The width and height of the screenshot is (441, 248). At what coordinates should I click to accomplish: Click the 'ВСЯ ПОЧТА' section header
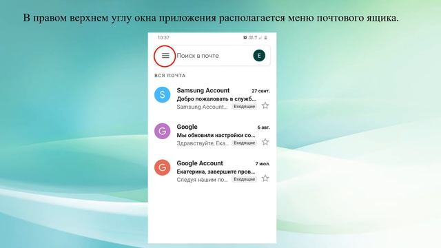click(x=170, y=76)
